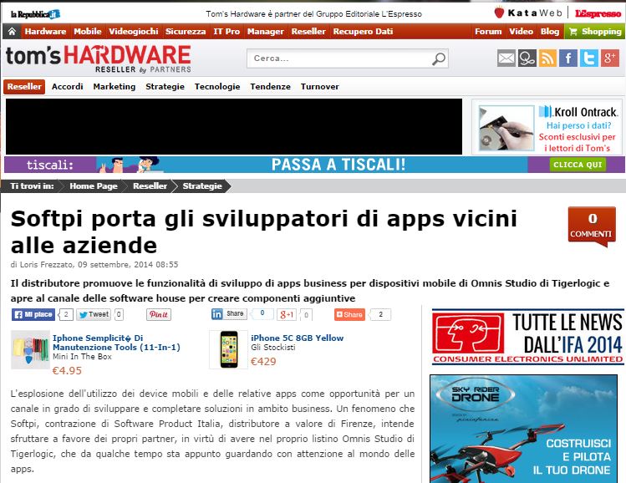The height and width of the screenshot is (483, 626).
Task: Click the author line Loris Frezzato
Action: (94, 265)
